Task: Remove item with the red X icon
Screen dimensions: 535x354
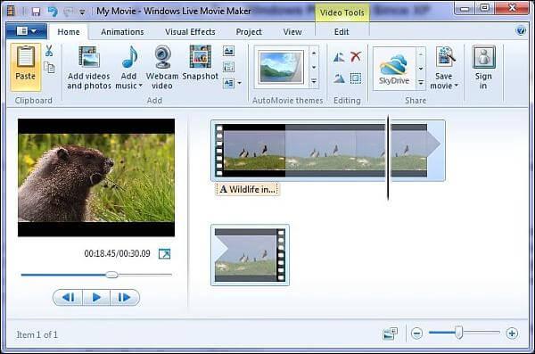Action: point(356,56)
